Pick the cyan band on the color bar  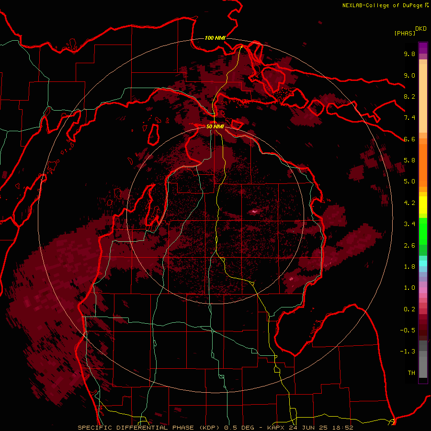(423, 263)
